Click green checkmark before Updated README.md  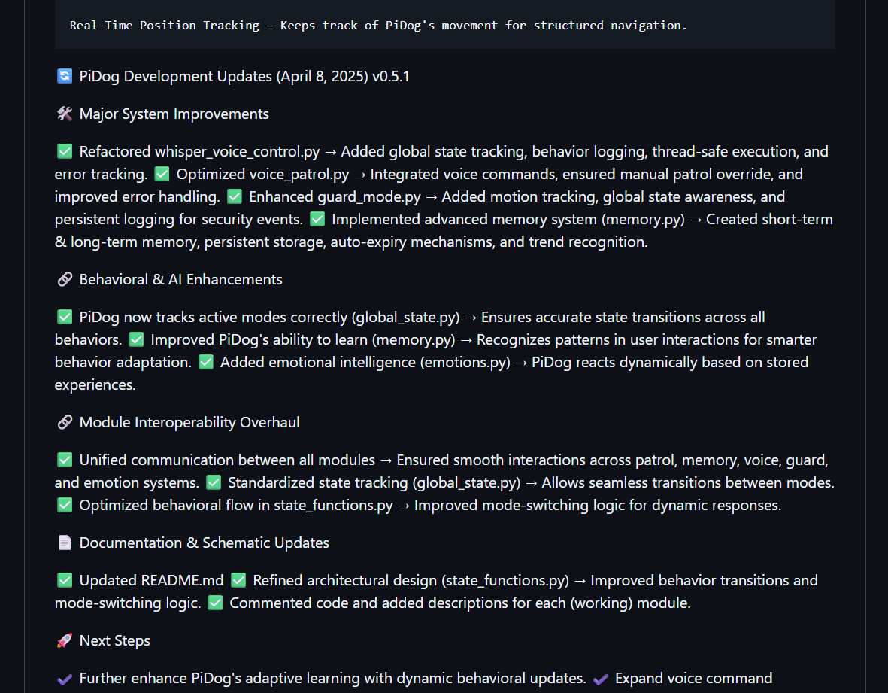(65, 580)
